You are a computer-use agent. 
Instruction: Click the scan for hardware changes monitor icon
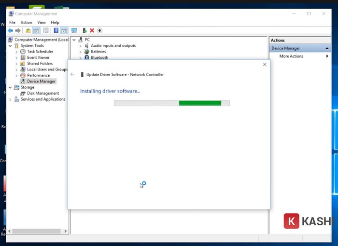[74, 30]
